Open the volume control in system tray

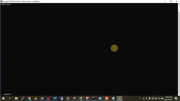click(159, 98)
